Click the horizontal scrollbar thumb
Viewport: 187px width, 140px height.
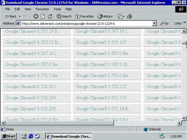pos(59,123)
